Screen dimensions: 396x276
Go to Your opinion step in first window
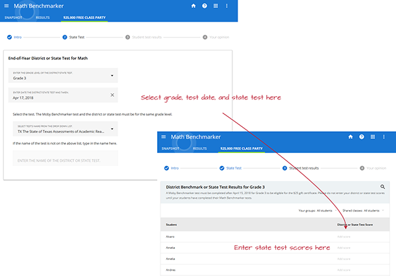click(216, 37)
